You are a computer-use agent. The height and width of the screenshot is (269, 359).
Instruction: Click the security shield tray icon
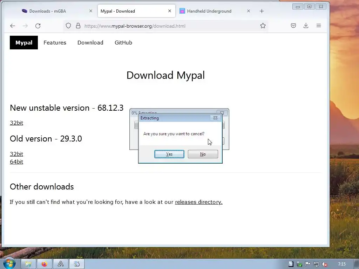pos(299,264)
